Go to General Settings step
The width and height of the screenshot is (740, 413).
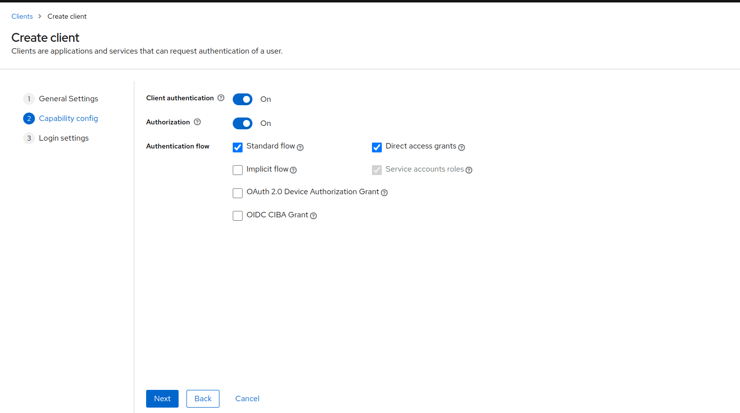coord(68,99)
